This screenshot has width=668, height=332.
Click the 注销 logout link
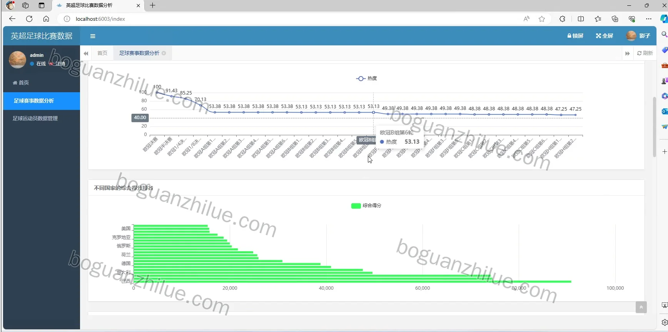tap(57, 64)
